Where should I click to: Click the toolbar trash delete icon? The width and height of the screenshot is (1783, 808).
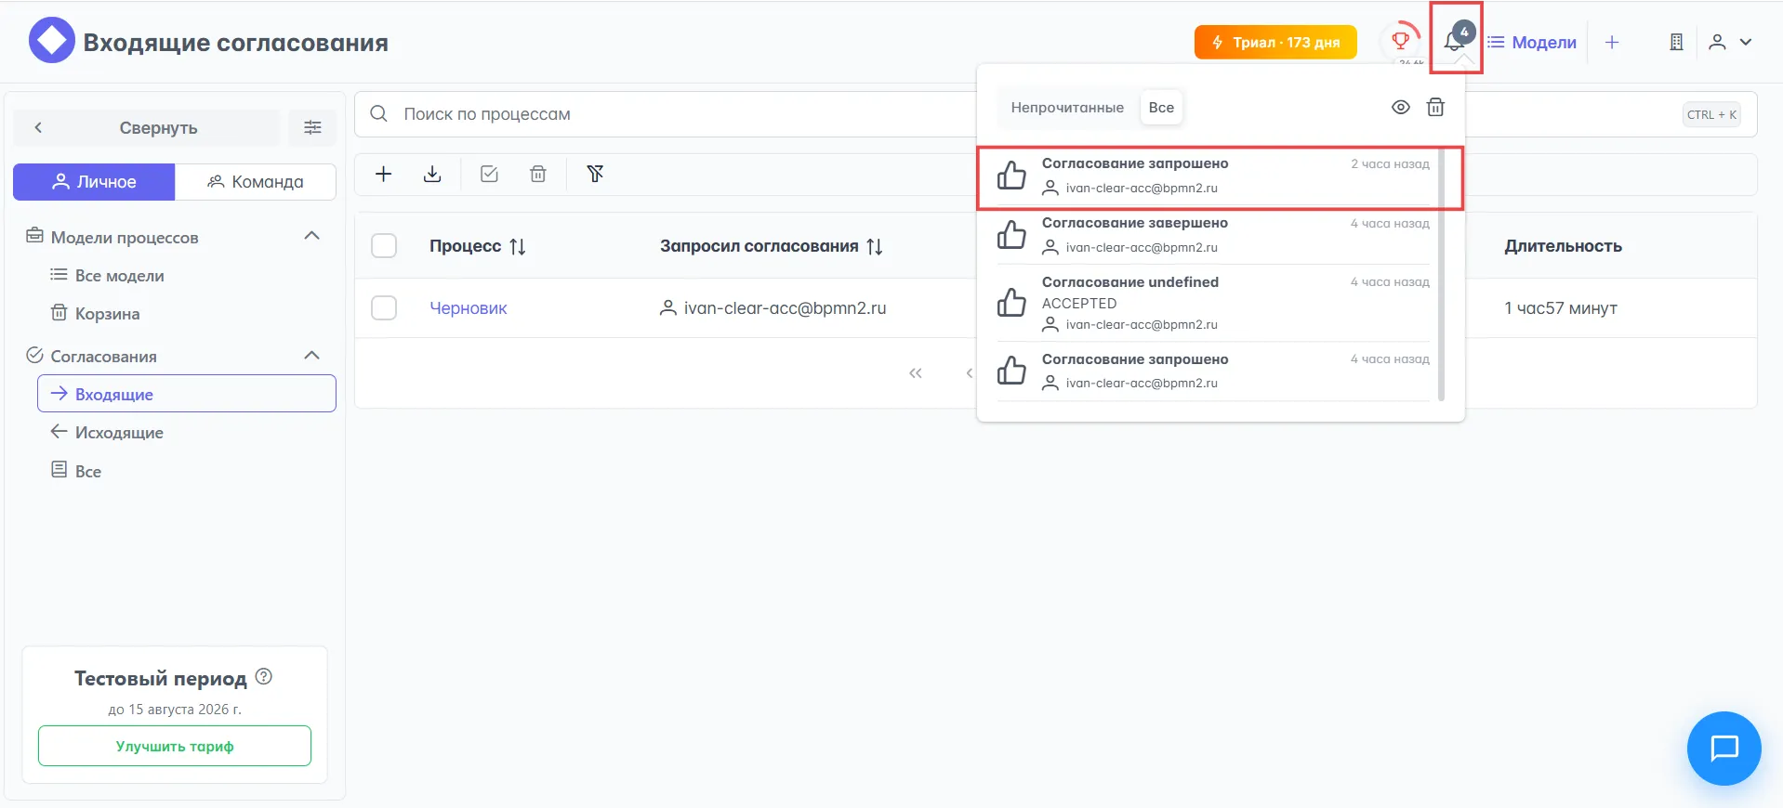(x=537, y=175)
